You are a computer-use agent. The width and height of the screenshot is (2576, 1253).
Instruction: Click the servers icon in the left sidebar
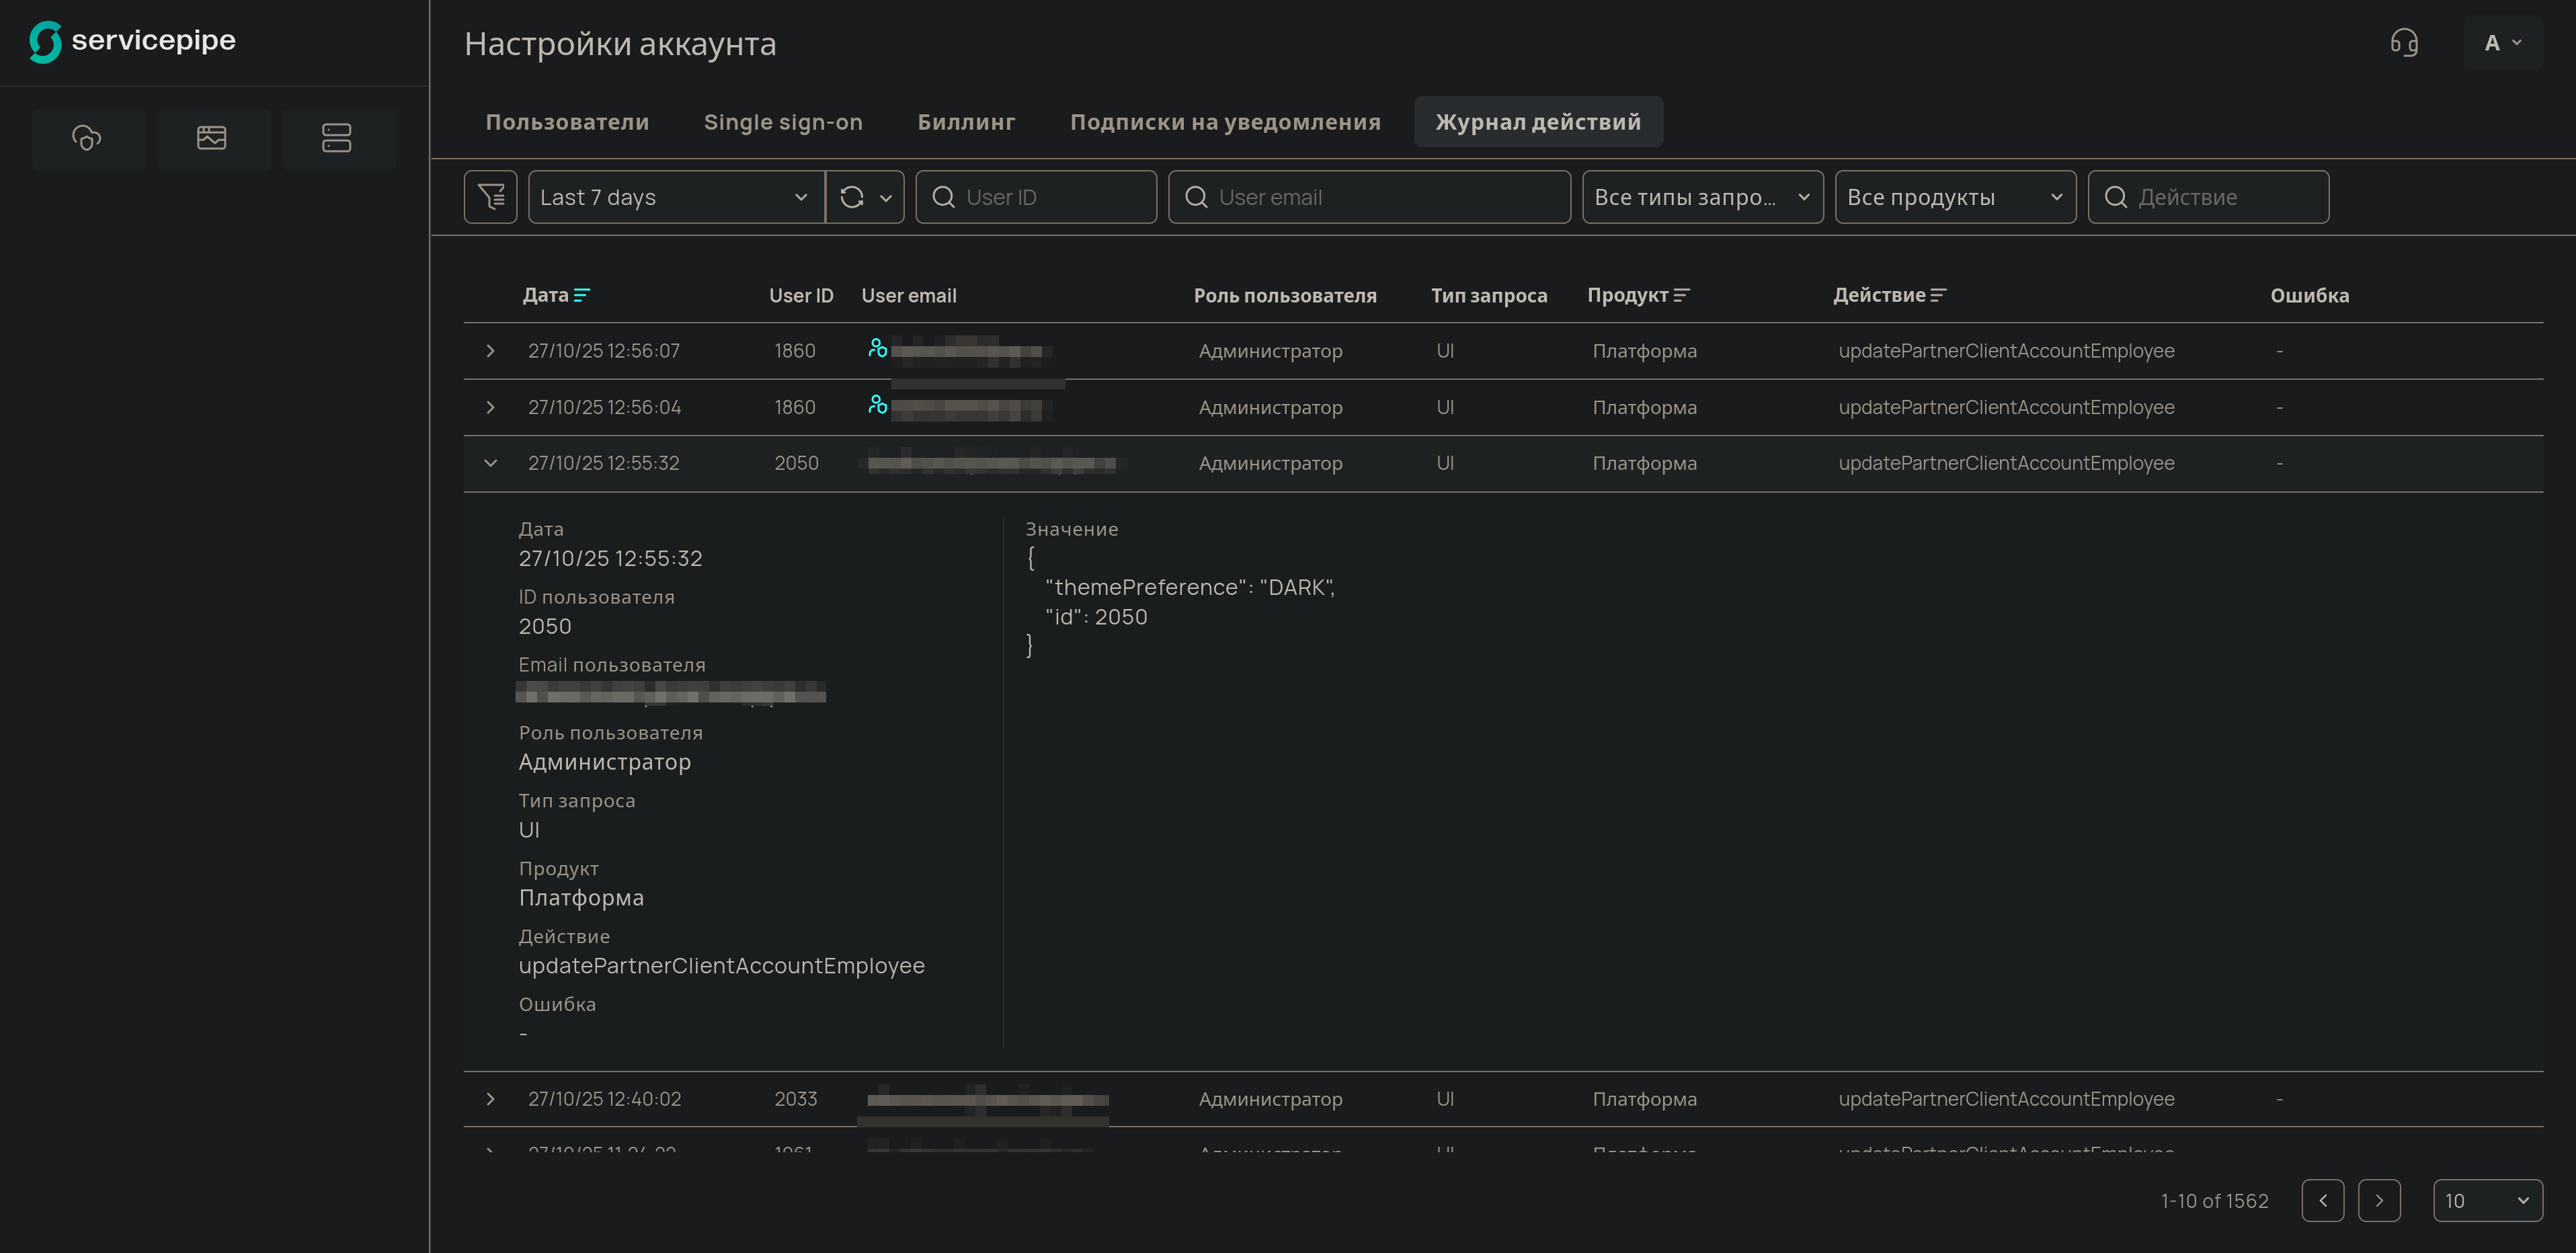coord(339,138)
